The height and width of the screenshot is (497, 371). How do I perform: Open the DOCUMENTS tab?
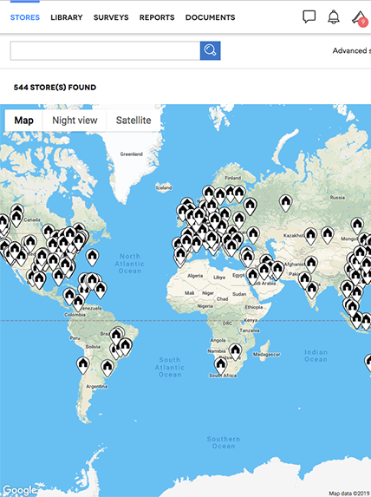pos(210,17)
